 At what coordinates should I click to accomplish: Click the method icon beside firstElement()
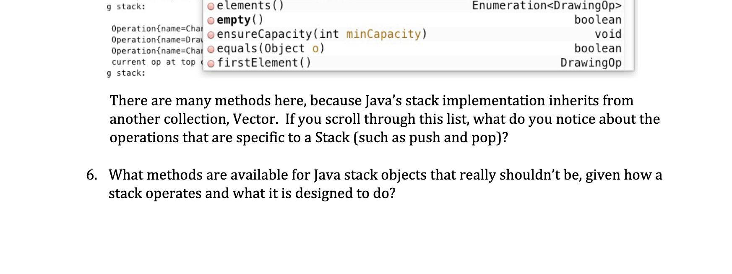[211, 63]
